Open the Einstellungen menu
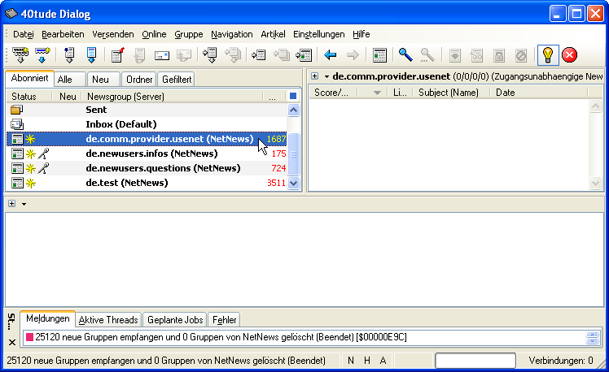609x372 pixels. click(319, 34)
